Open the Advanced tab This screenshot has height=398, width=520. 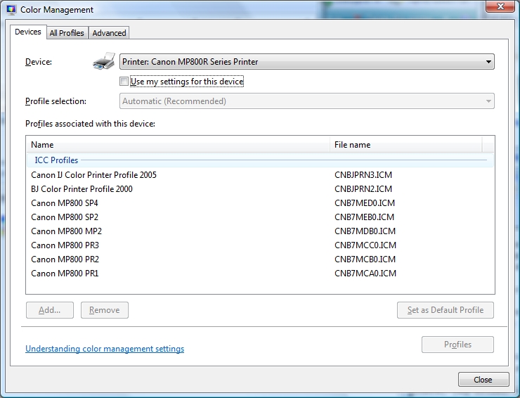point(109,33)
